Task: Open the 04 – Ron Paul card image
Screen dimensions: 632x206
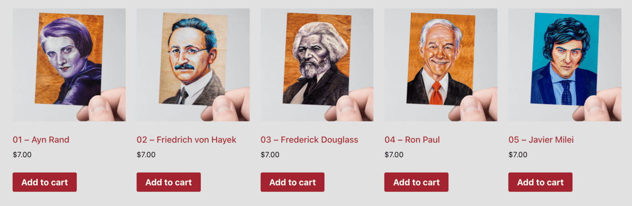Action: [x=441, y=65]
